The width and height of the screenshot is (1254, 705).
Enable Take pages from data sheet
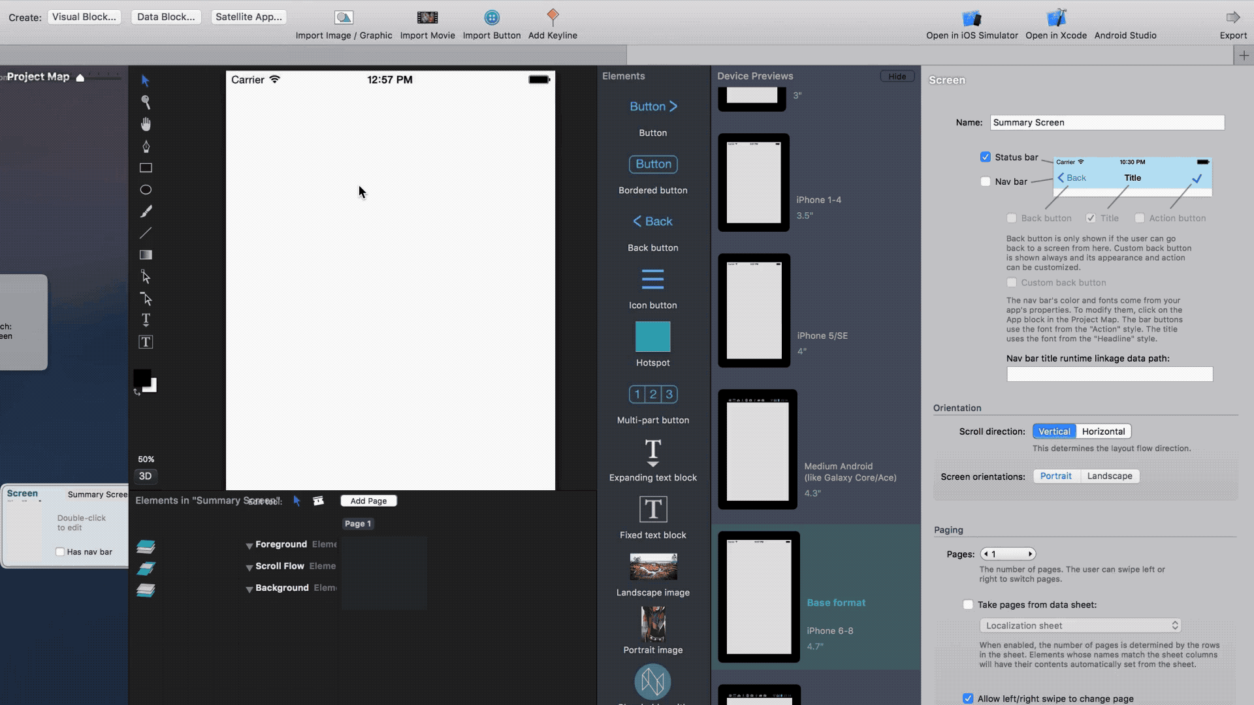coord(968,604)
